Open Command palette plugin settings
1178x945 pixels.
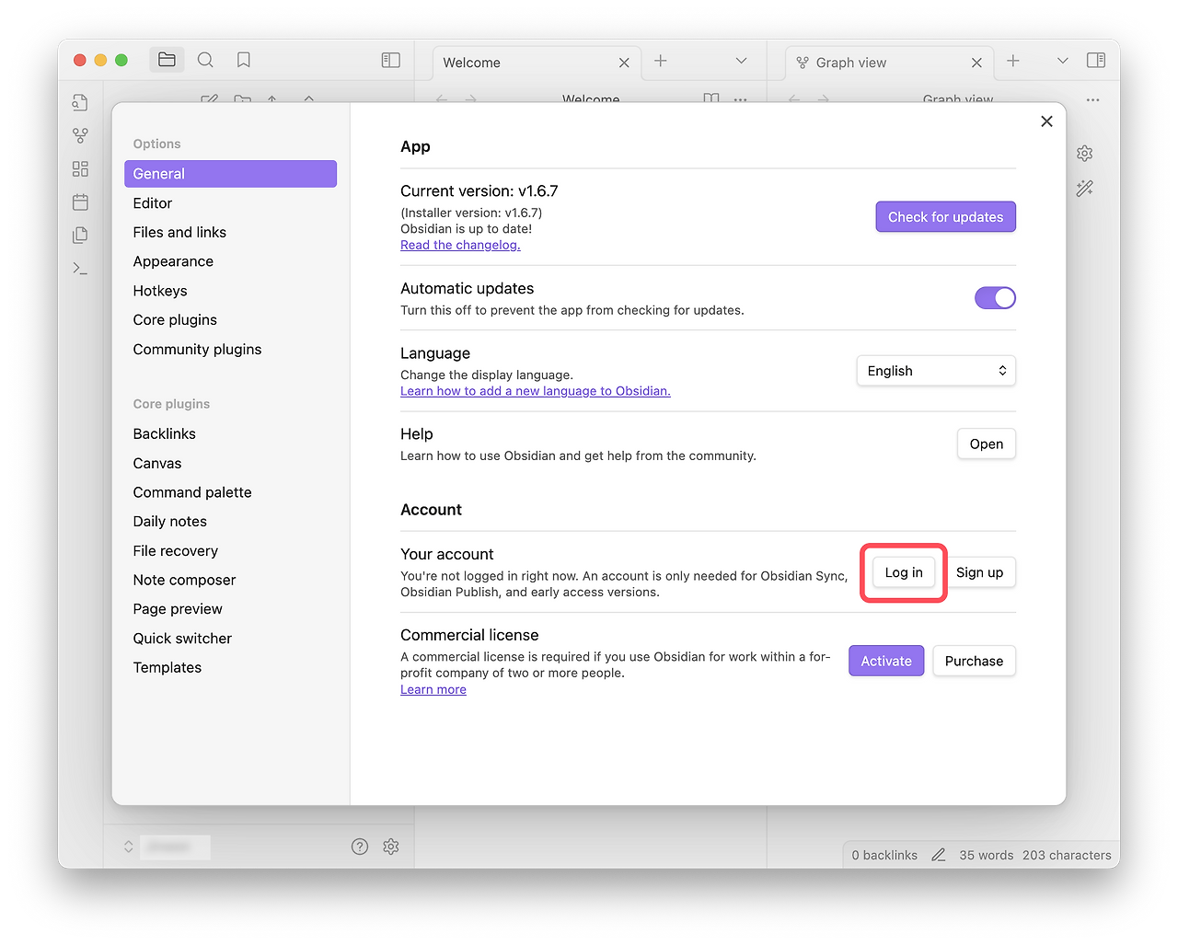coord(230,492)
